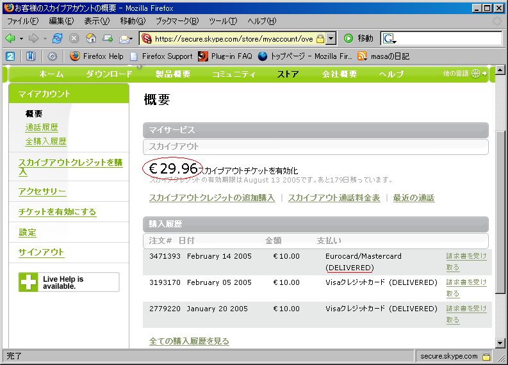
Task: Expand the URL address bar dropdown
Action: pos(331,38)
